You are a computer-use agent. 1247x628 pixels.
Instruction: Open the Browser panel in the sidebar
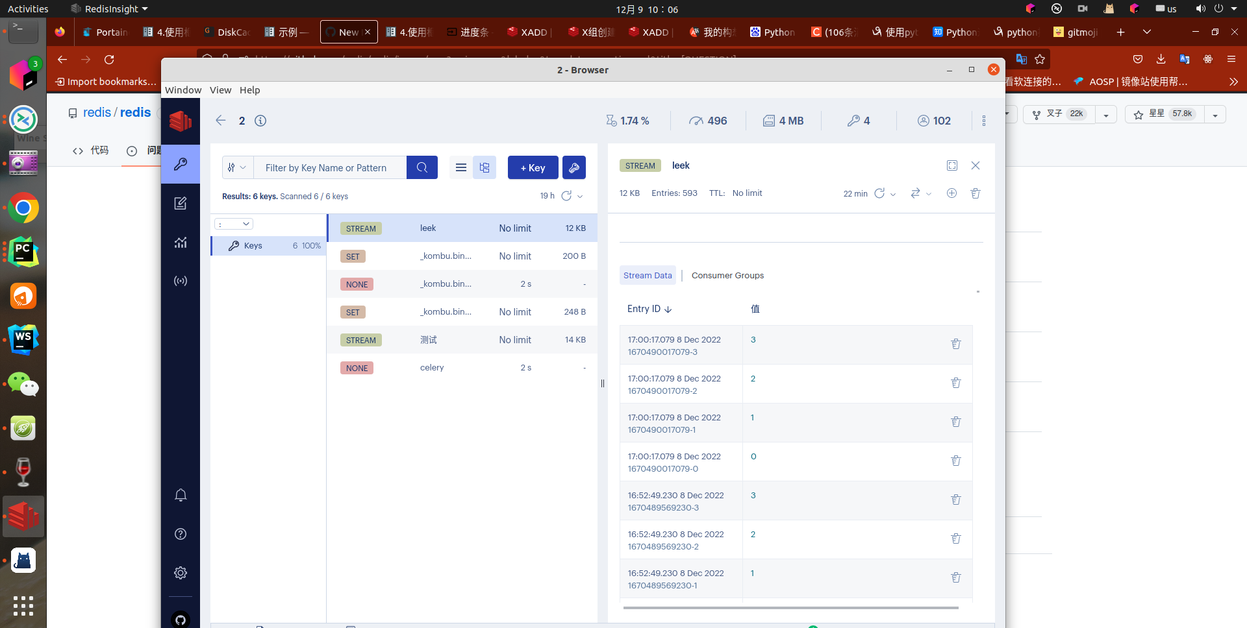tap(180, 164)
